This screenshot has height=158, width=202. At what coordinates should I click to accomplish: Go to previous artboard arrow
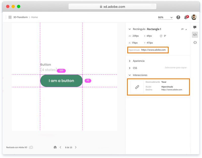[x=60, y=147]
